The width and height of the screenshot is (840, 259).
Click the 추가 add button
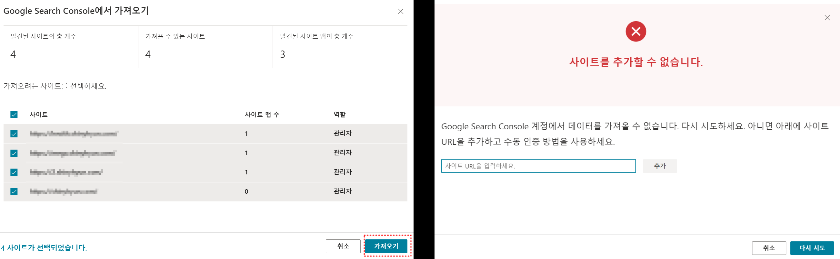(660, 166)
